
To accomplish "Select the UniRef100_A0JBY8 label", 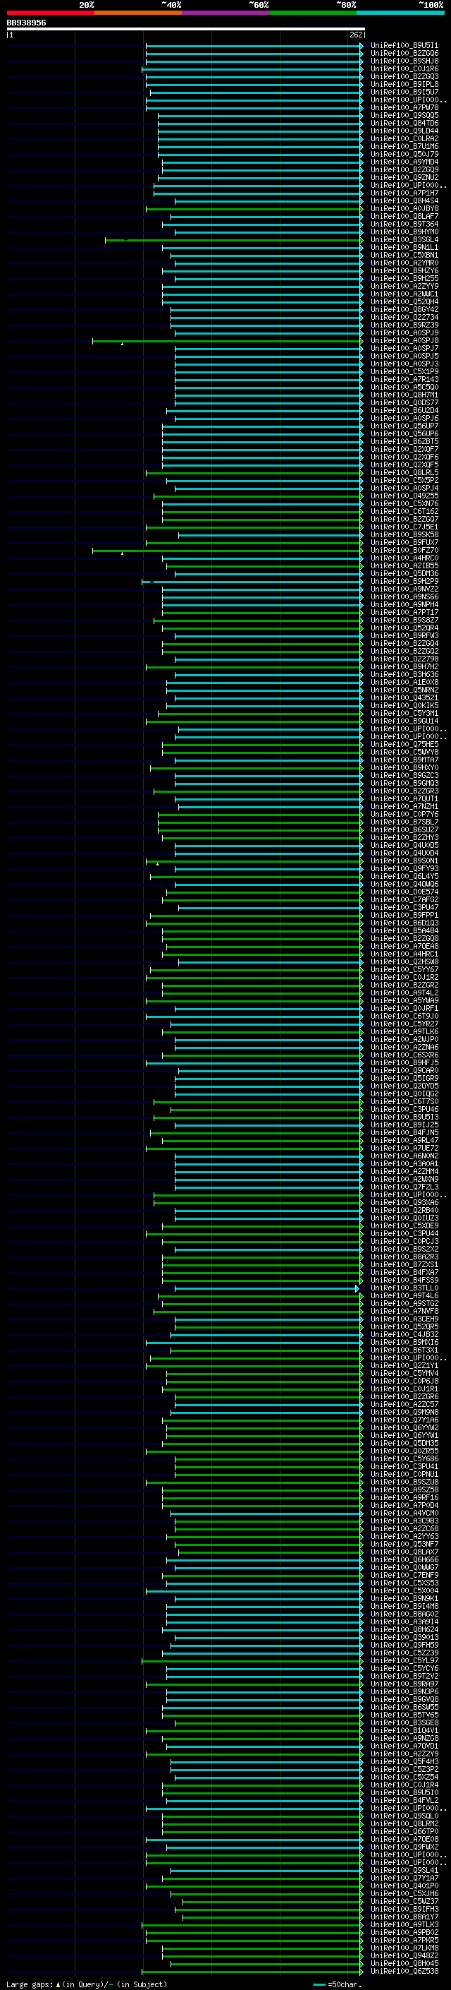I will pyautogui.click(x=404, y=208).
